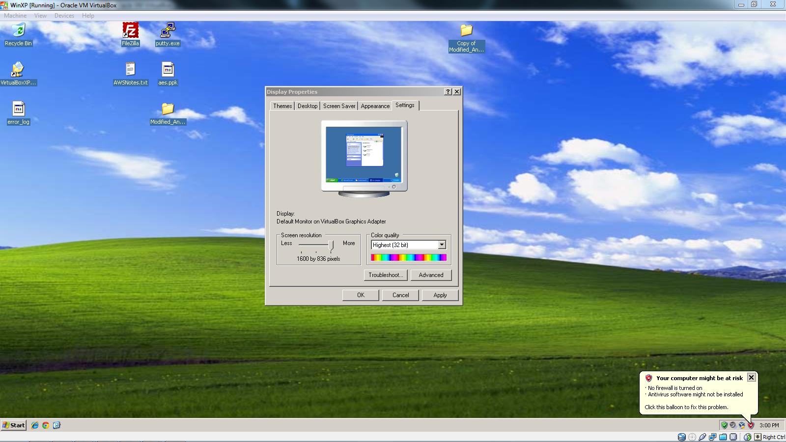Image resolution: width=786 pixels, height=442 pixels.
Task: Switch to the Screen Saver tab
Action: [x=339, y=106]
